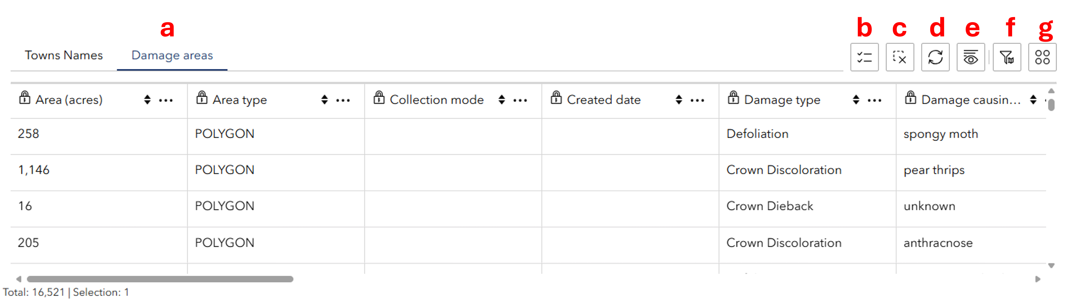Screen dimensions: 1071x300
Task: Click the pear thrips cell
Action: [934, 170]
